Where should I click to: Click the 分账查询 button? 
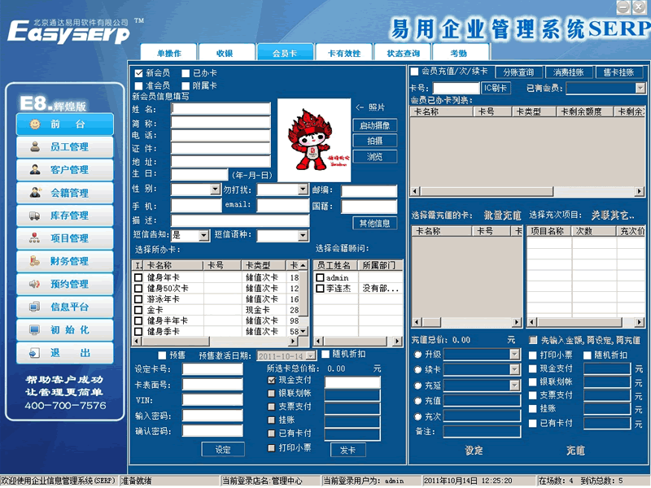point(518,72)
